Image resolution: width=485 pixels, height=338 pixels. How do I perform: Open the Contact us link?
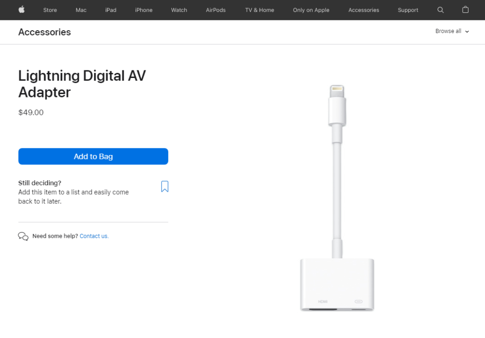click(x=94, y=235)
